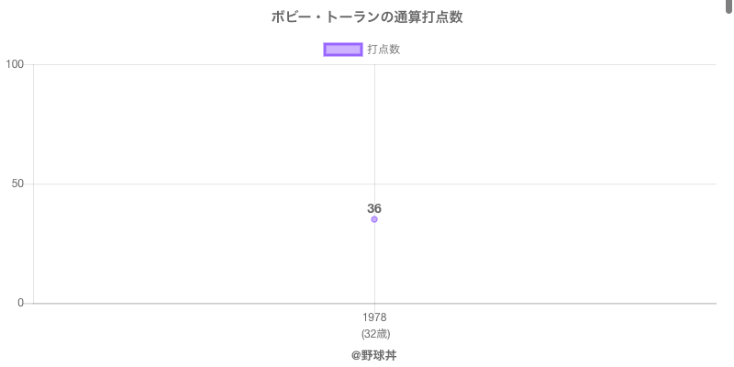
Task: Select the 1978 data point marker
Action: [x=374, y=219]
